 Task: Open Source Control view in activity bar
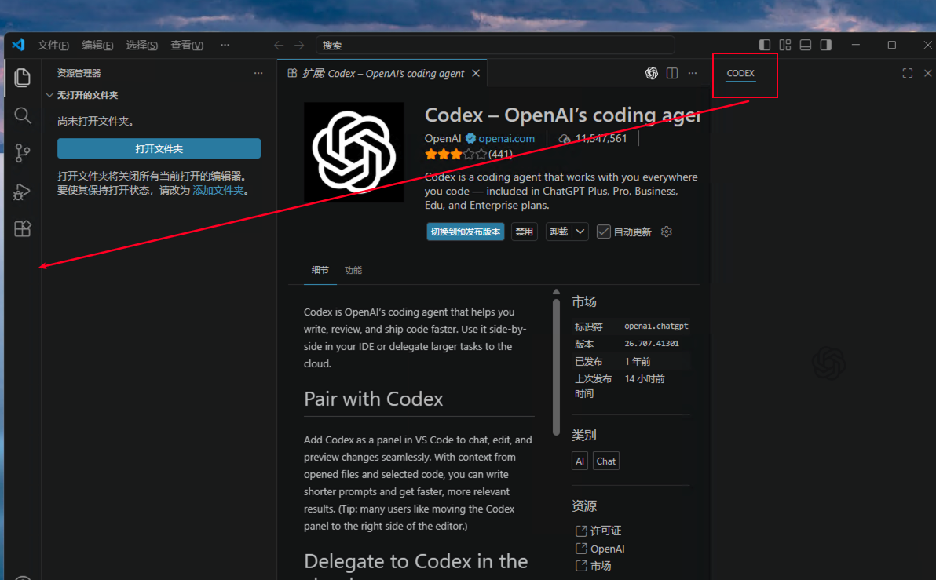22,153
